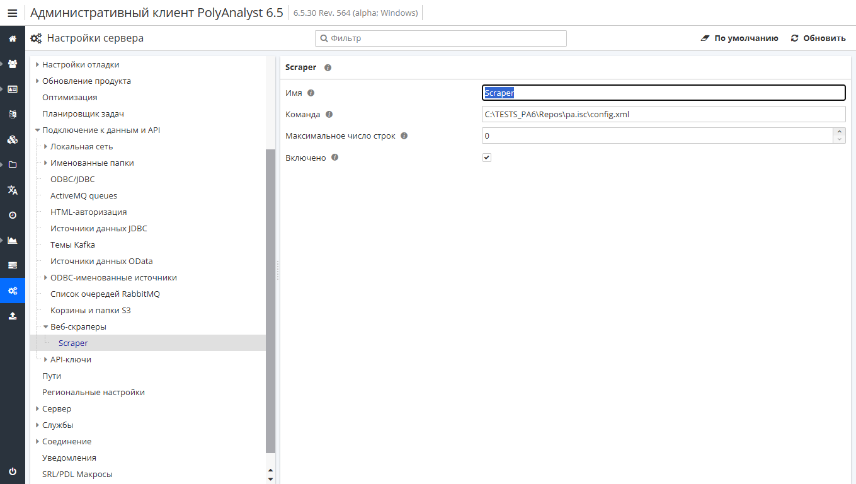The height and width of the screenshot is (484, 856).
Task: Click tree scrollbar down arrow
Action: point(271,479)
